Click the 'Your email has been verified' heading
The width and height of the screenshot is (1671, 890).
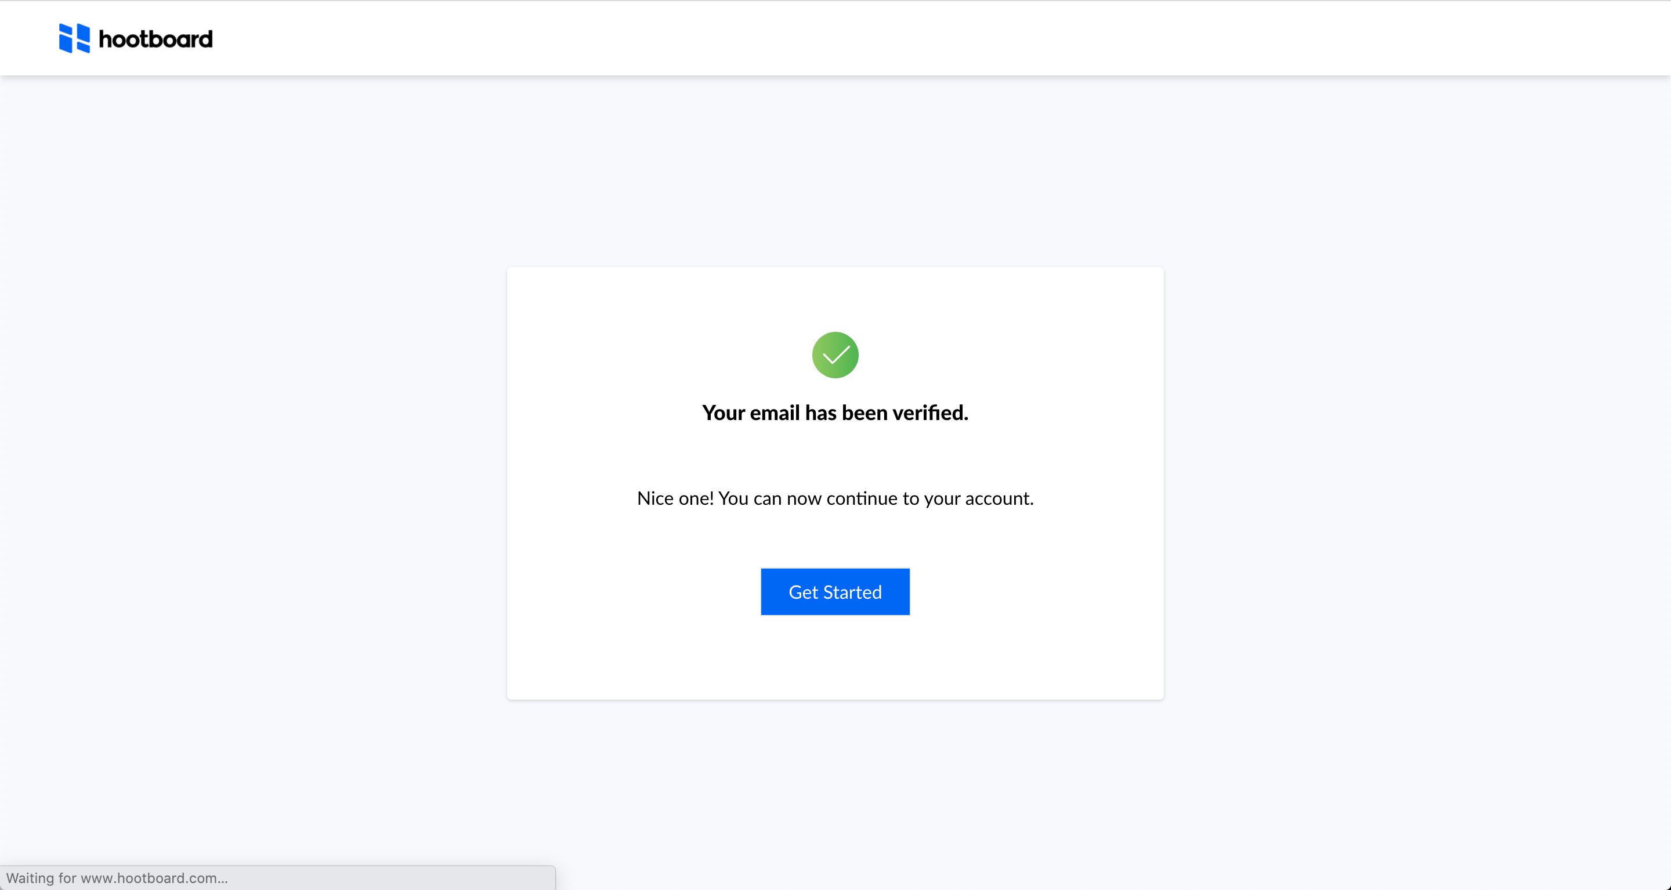[x=835, y=413]
